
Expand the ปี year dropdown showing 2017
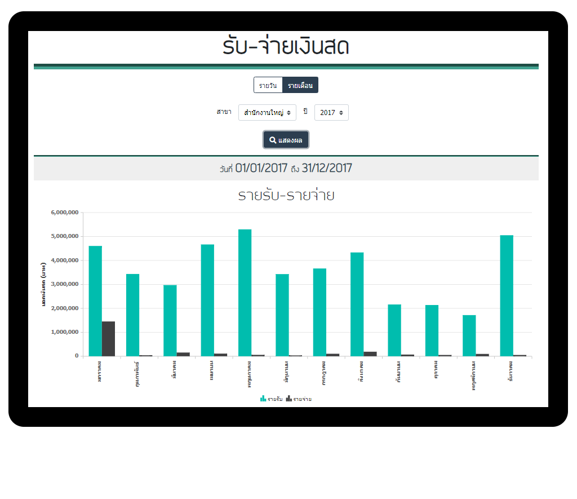click(x=331, y=113)
